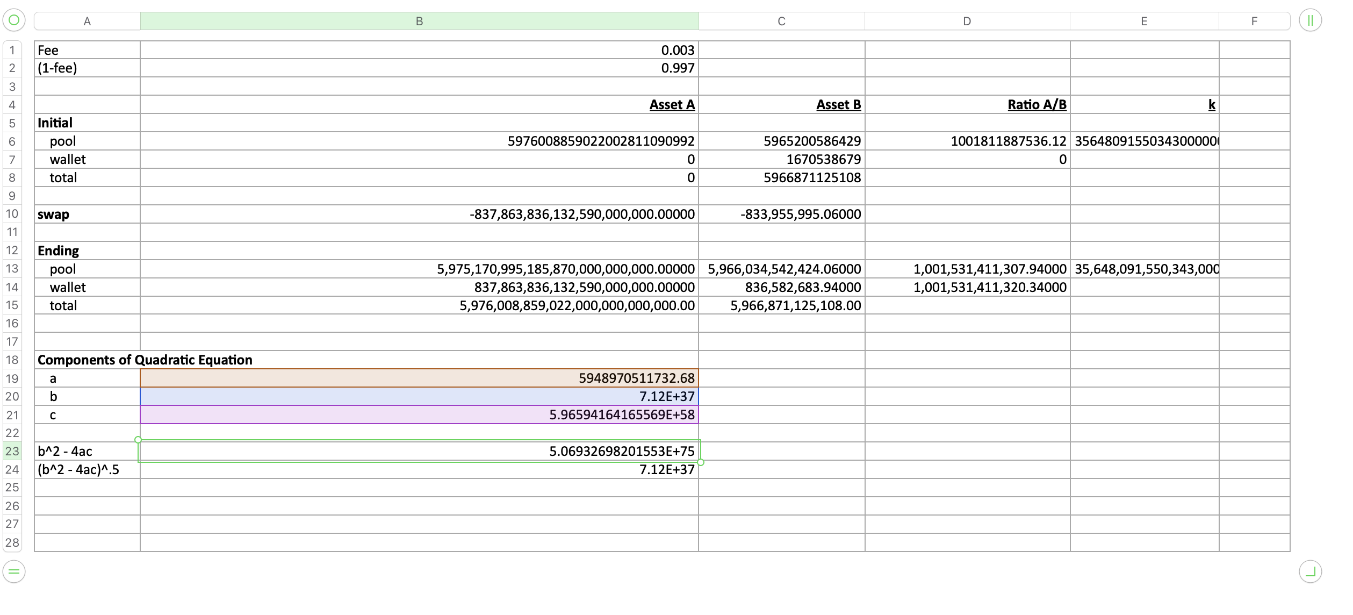Select the (b^2 - 4ac)^.5 result cell
Screen dimensions: 1353x615
[x=419, y=470]
